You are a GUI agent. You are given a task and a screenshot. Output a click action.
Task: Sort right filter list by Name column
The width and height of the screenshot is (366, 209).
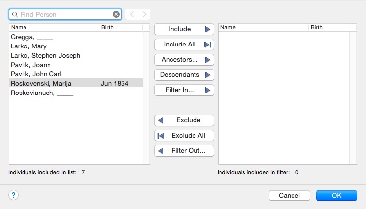pyautogui.click(x=263, y=27)
